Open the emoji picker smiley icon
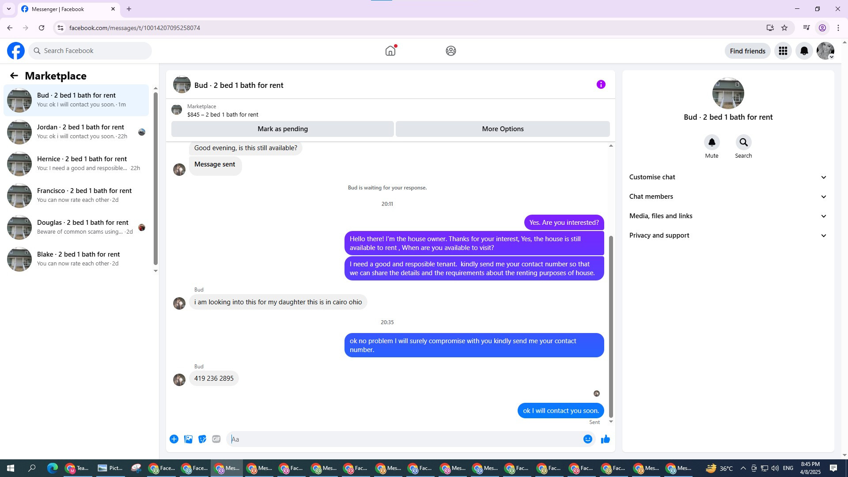Viewport: 848px width, 477px height. pyautogui.click(x=587, y=439)
